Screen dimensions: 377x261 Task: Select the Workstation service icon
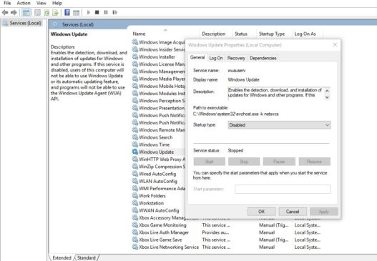pos(135,203)
